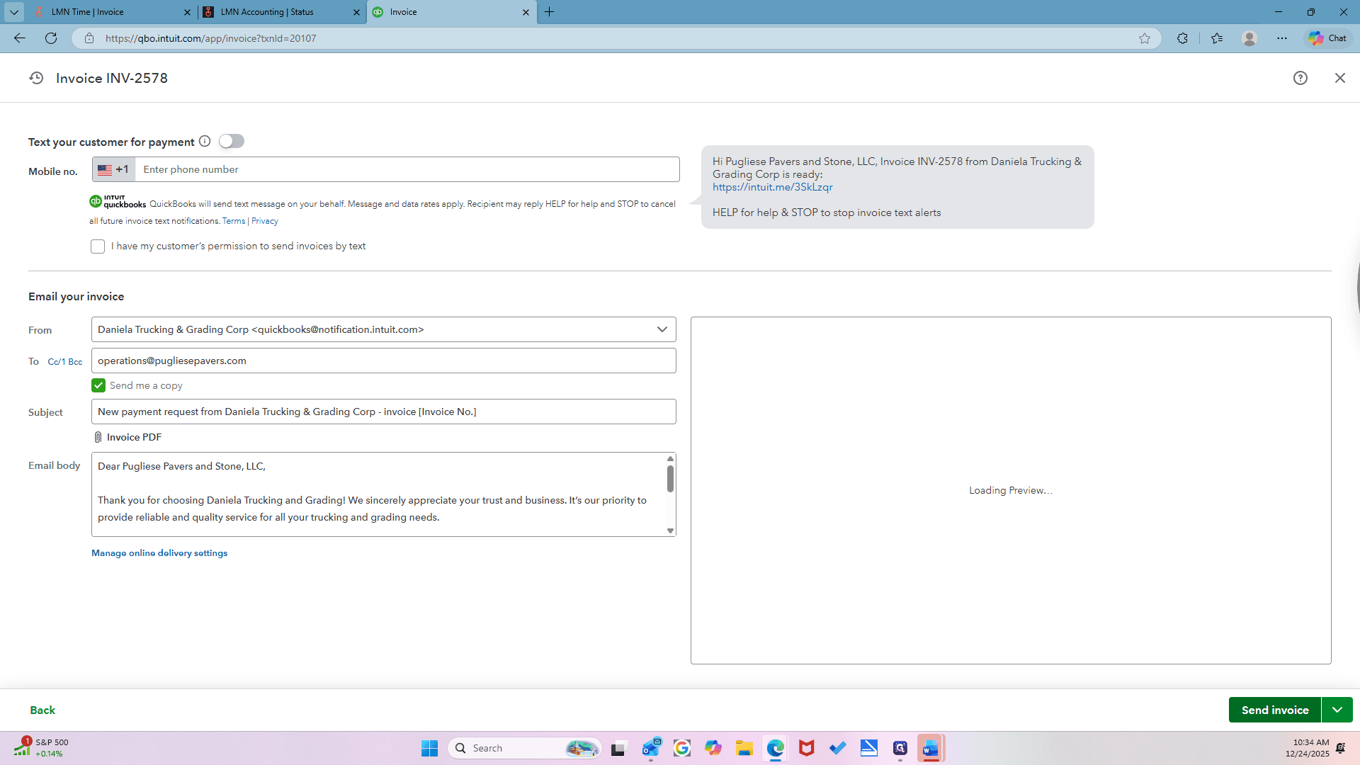Go back with browser back arrow
Screen dimensions: 1360x765
pyautogui.click(x=20, y=38)
